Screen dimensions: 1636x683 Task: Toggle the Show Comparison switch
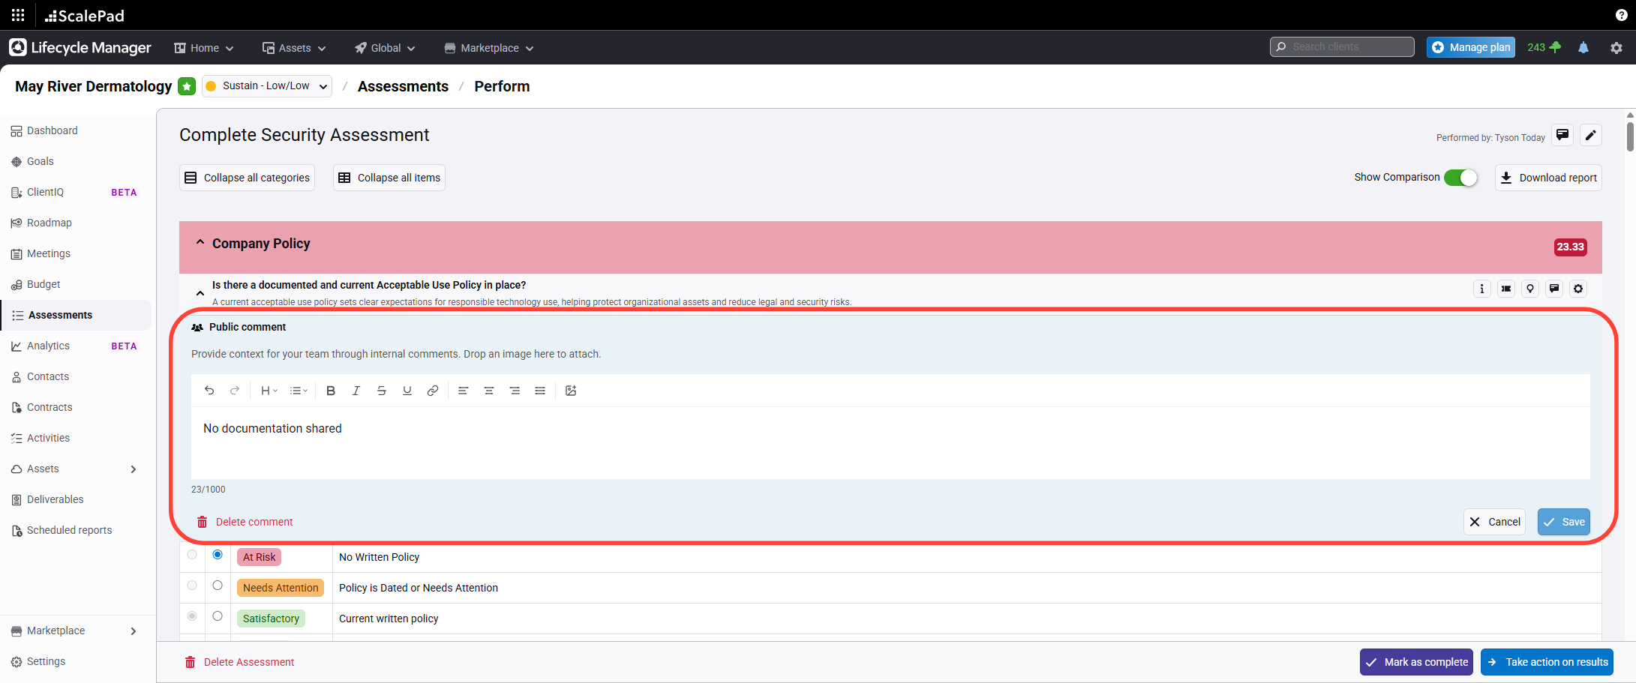1460,178
